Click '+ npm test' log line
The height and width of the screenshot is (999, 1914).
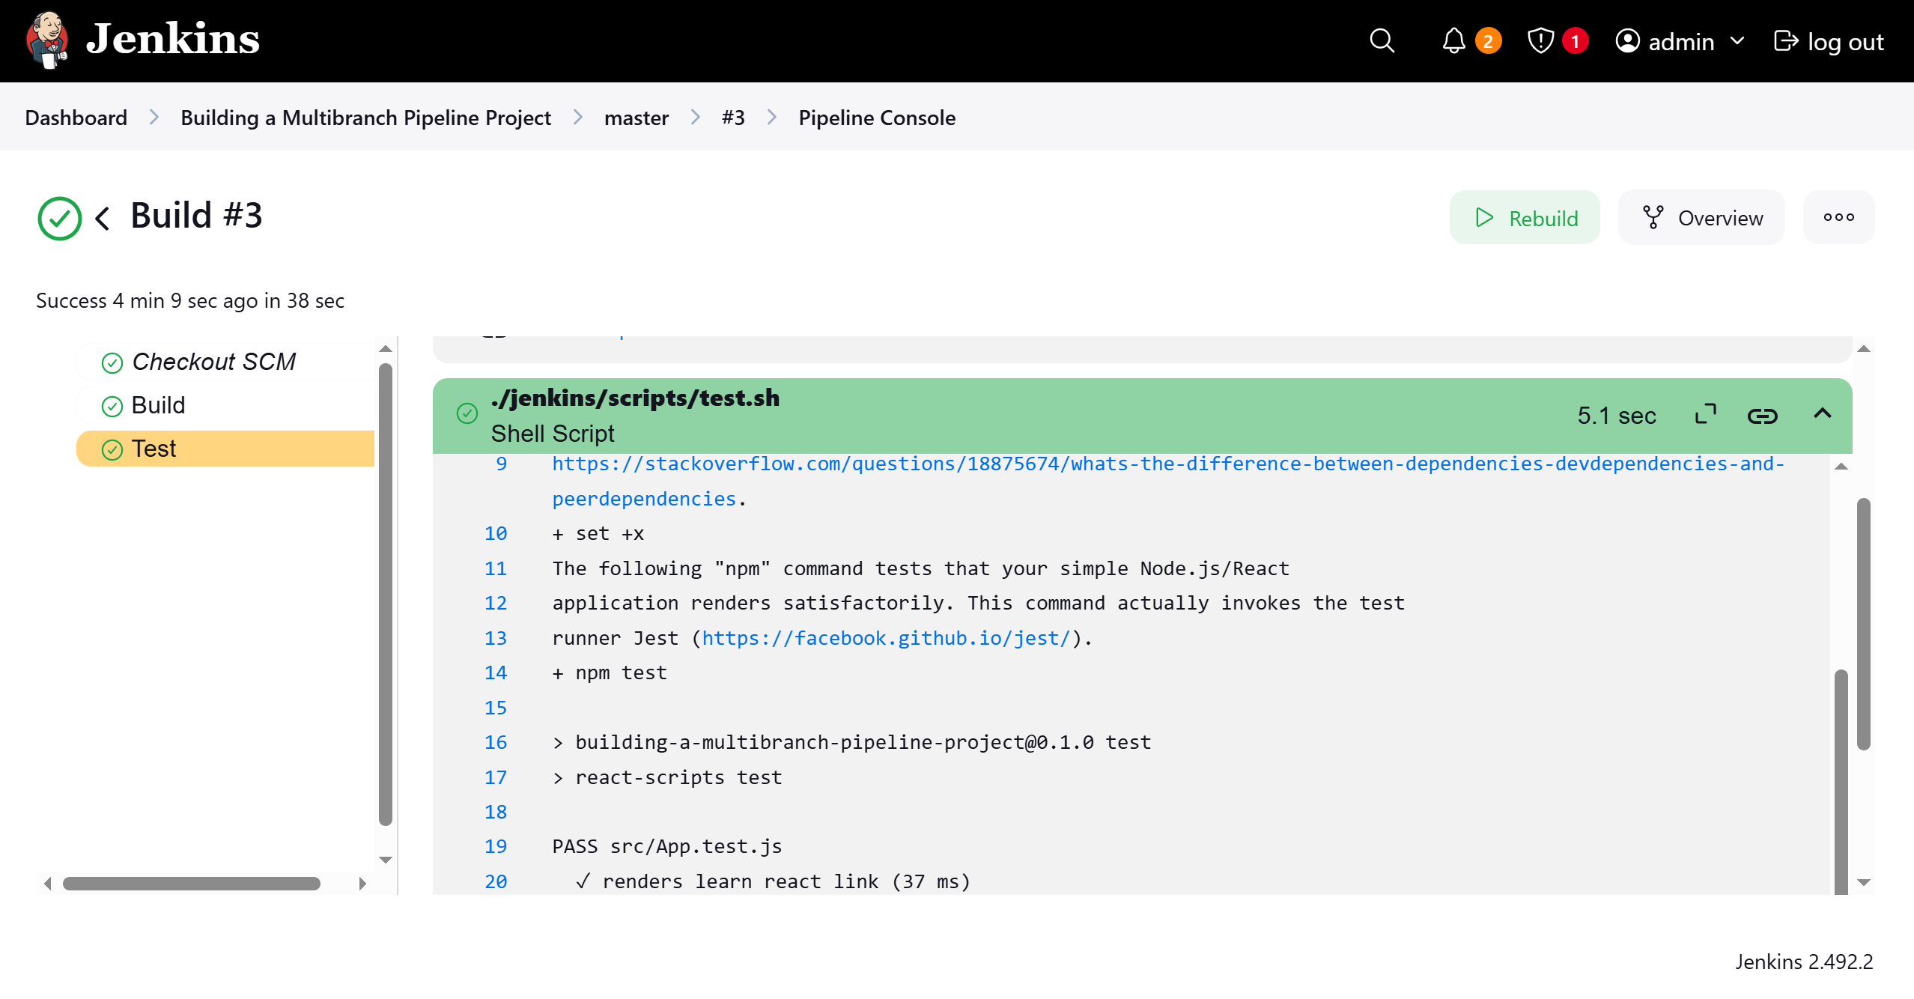(610, 672)
